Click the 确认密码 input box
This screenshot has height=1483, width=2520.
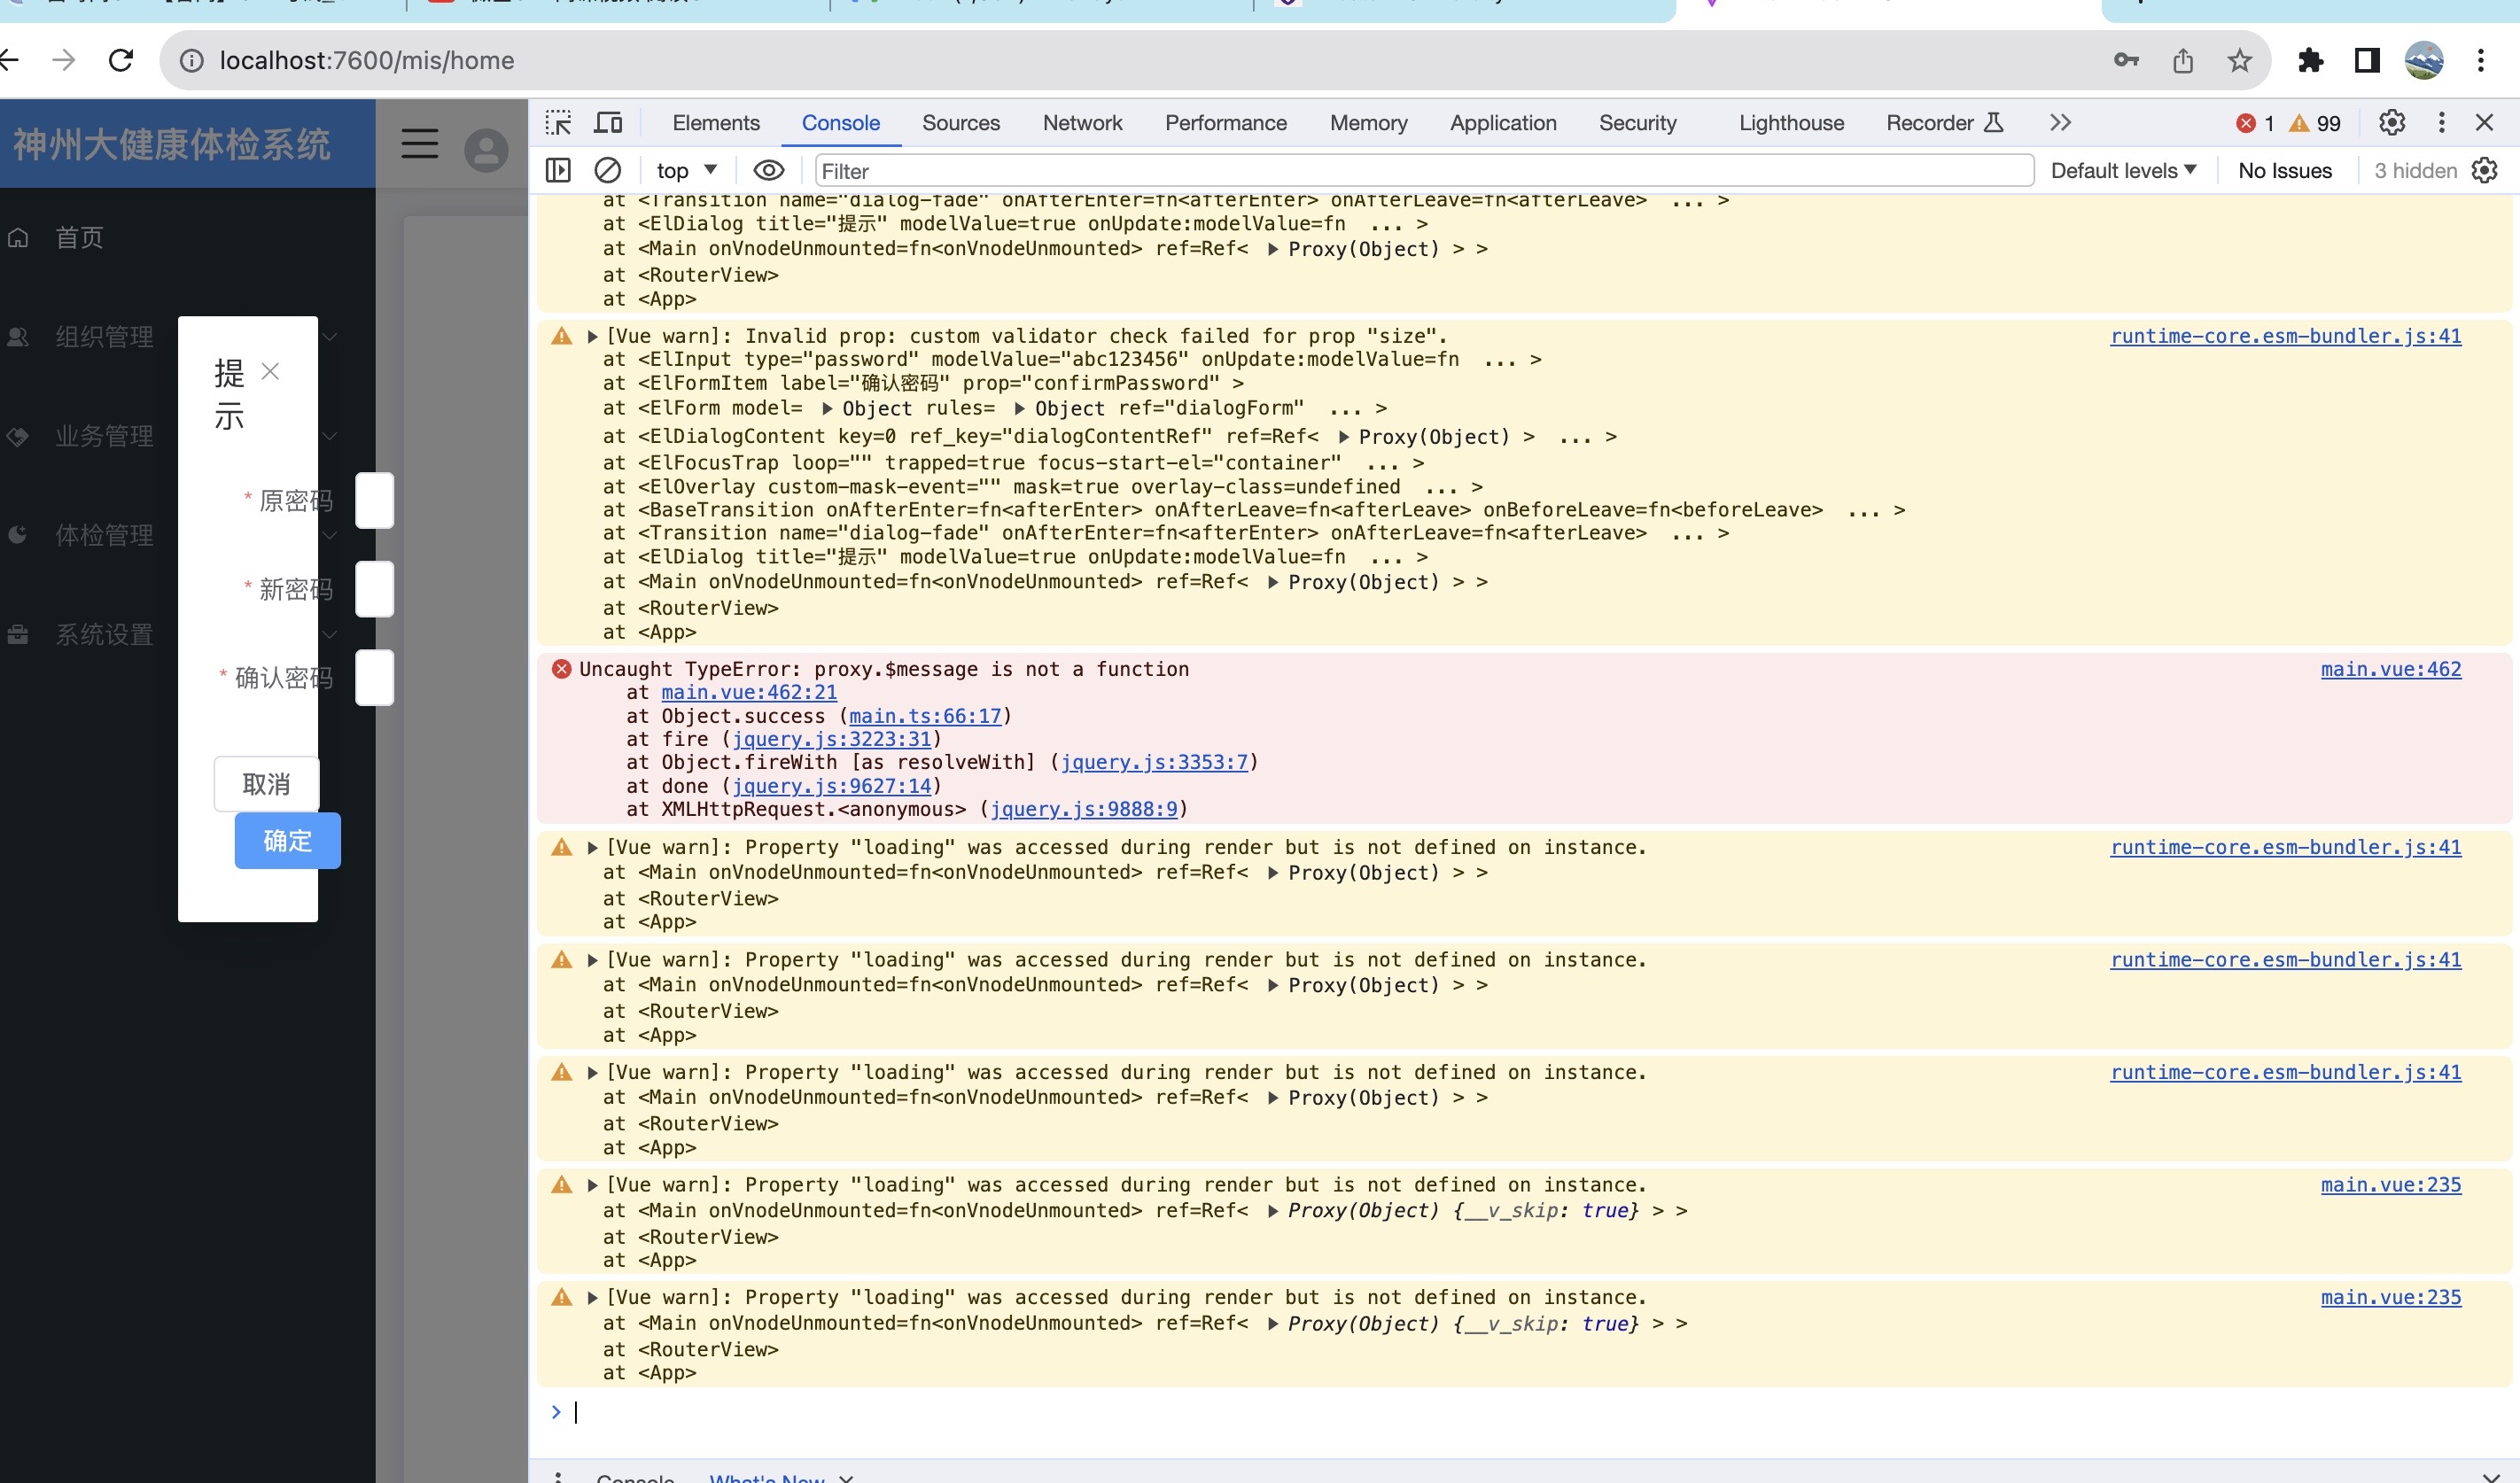374,678
